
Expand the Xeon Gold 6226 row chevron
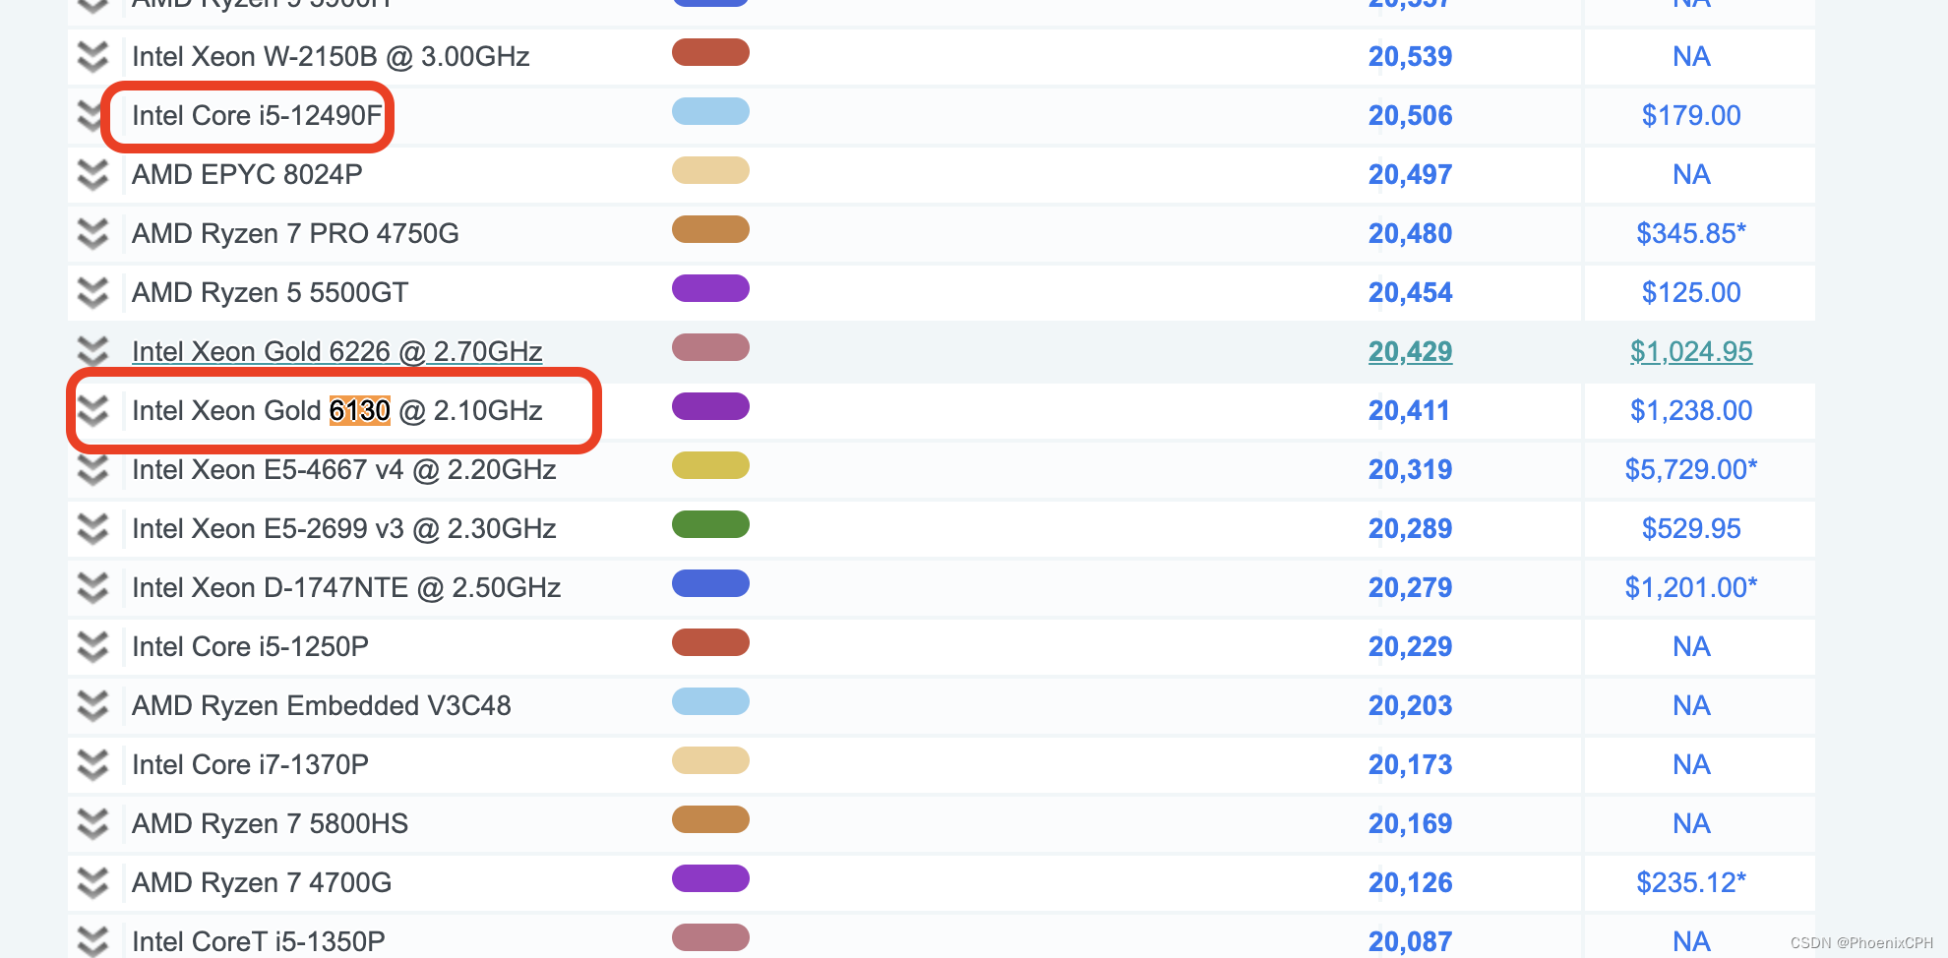(x=92, y=352)
